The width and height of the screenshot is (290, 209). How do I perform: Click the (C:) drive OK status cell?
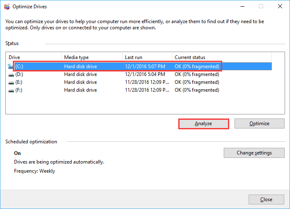[197, 66]
